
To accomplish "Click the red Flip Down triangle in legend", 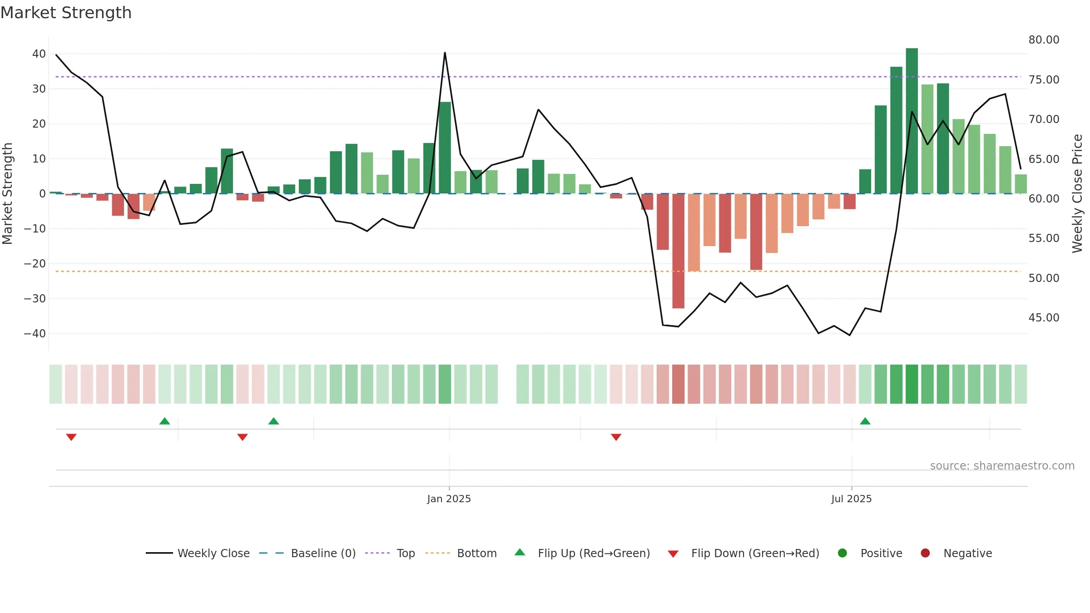I will pos(673,554).
